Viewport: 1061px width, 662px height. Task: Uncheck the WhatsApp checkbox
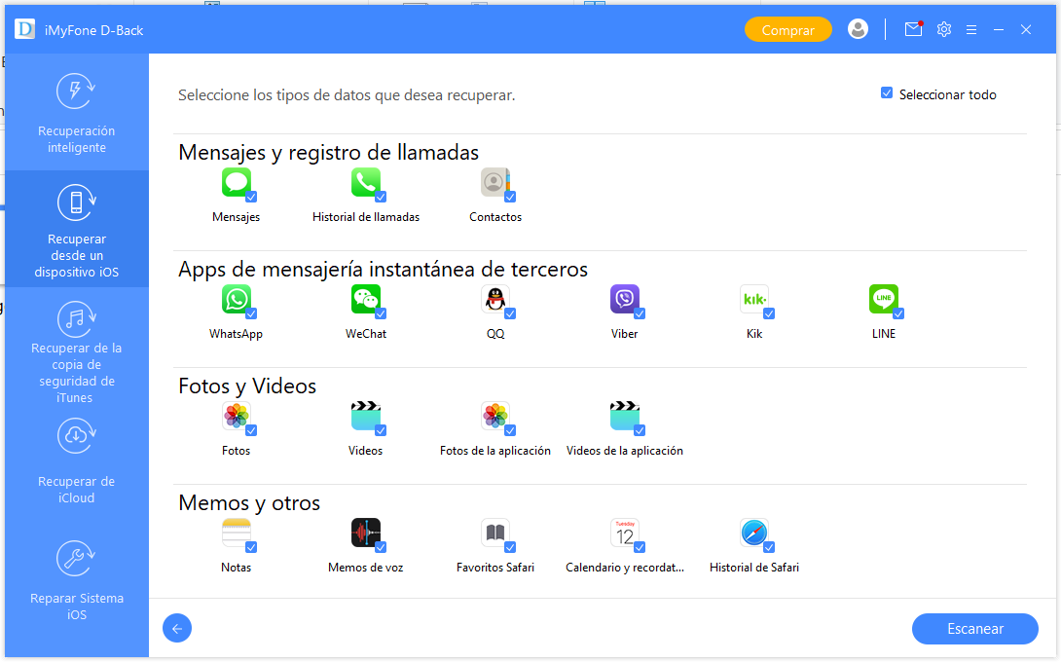(x=251, y=313)
